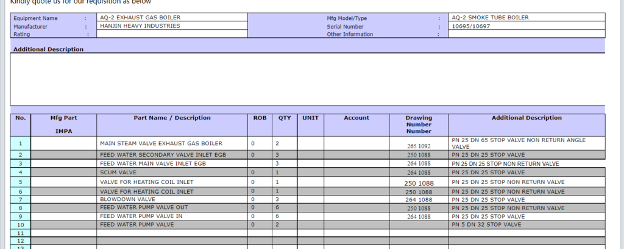
Task: Click the empty Other Information field
Action: tap(526, 34)
